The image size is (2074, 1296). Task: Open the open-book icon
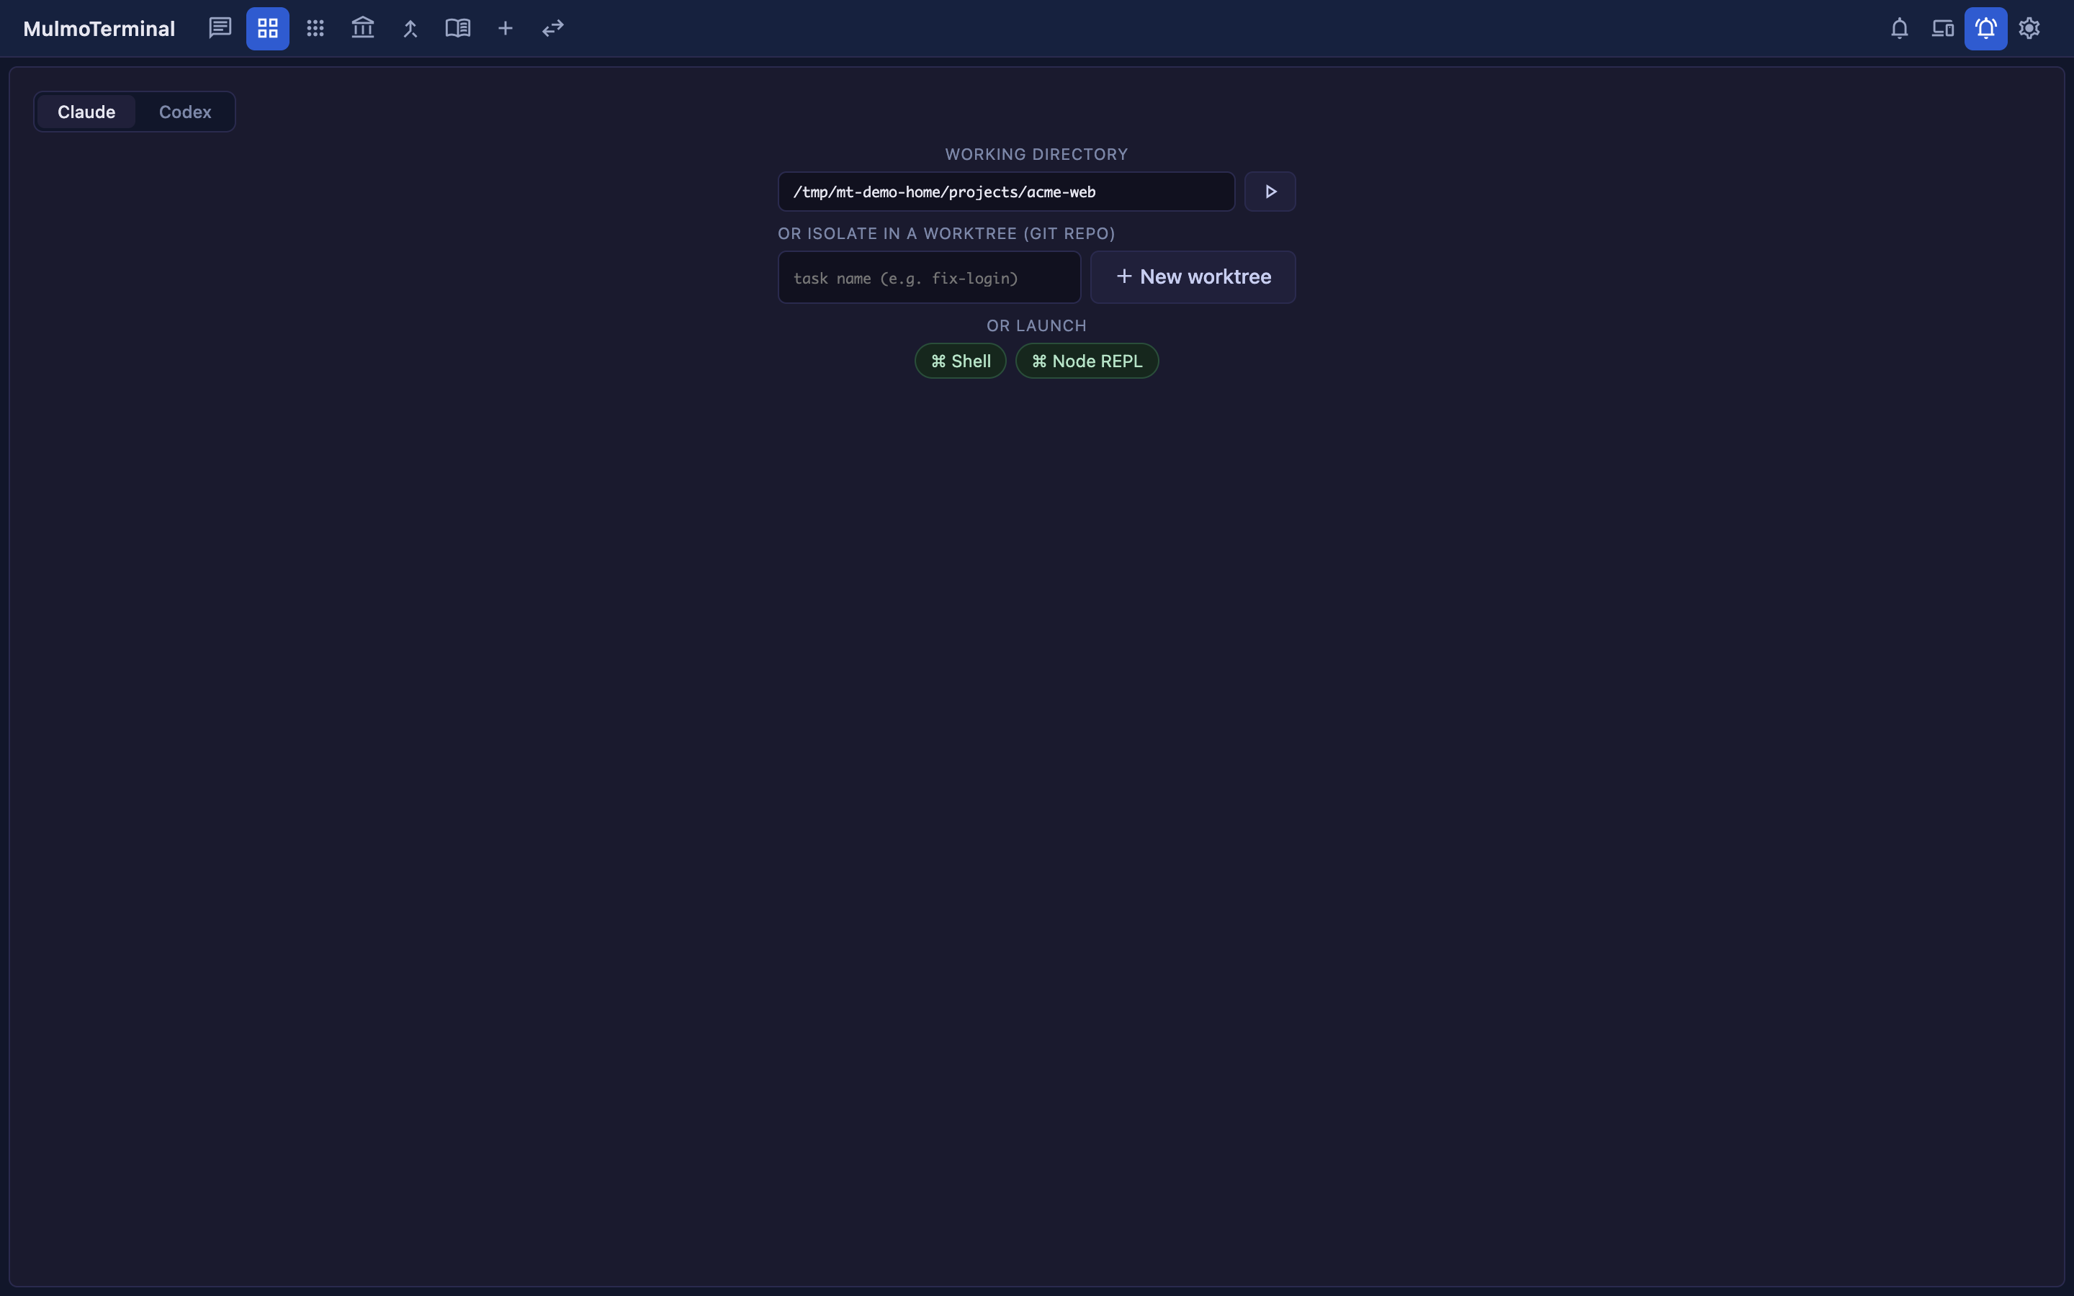pyautogui.click(x=458, y=28)
